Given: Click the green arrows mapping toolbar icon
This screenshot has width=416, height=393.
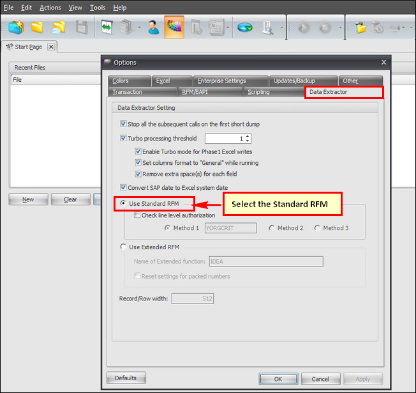Looking at the screenshot, I should point(106,27).
